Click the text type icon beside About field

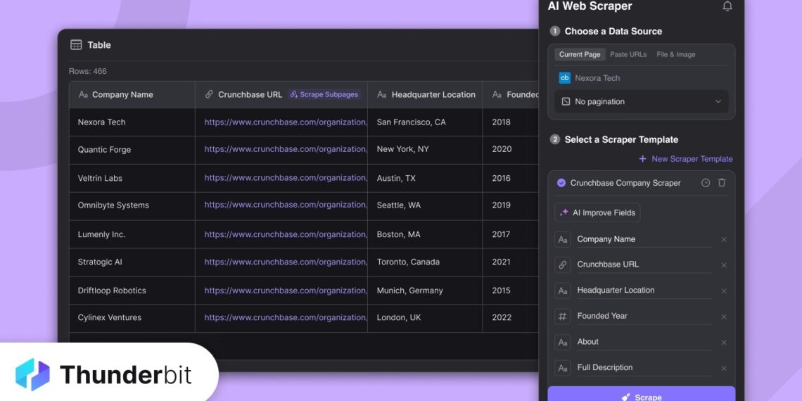(563, 342)
